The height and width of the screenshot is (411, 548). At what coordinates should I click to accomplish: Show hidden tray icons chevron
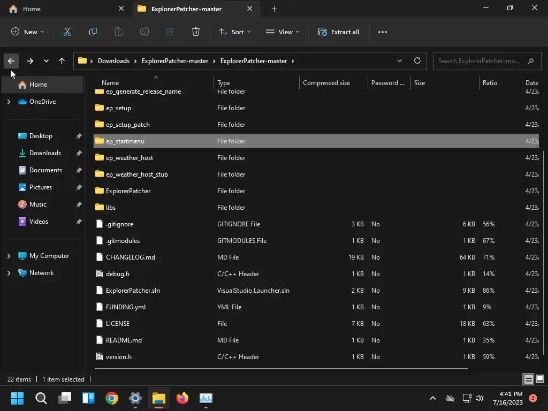(432, 398)
